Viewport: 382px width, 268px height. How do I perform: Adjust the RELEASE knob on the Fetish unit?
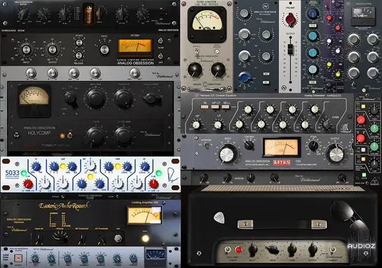click(x=78, y=55)
